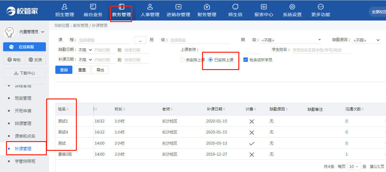This screenshot has height=172, width=386.
Task: Click the 在线客服 button
Action: [24, 47]
